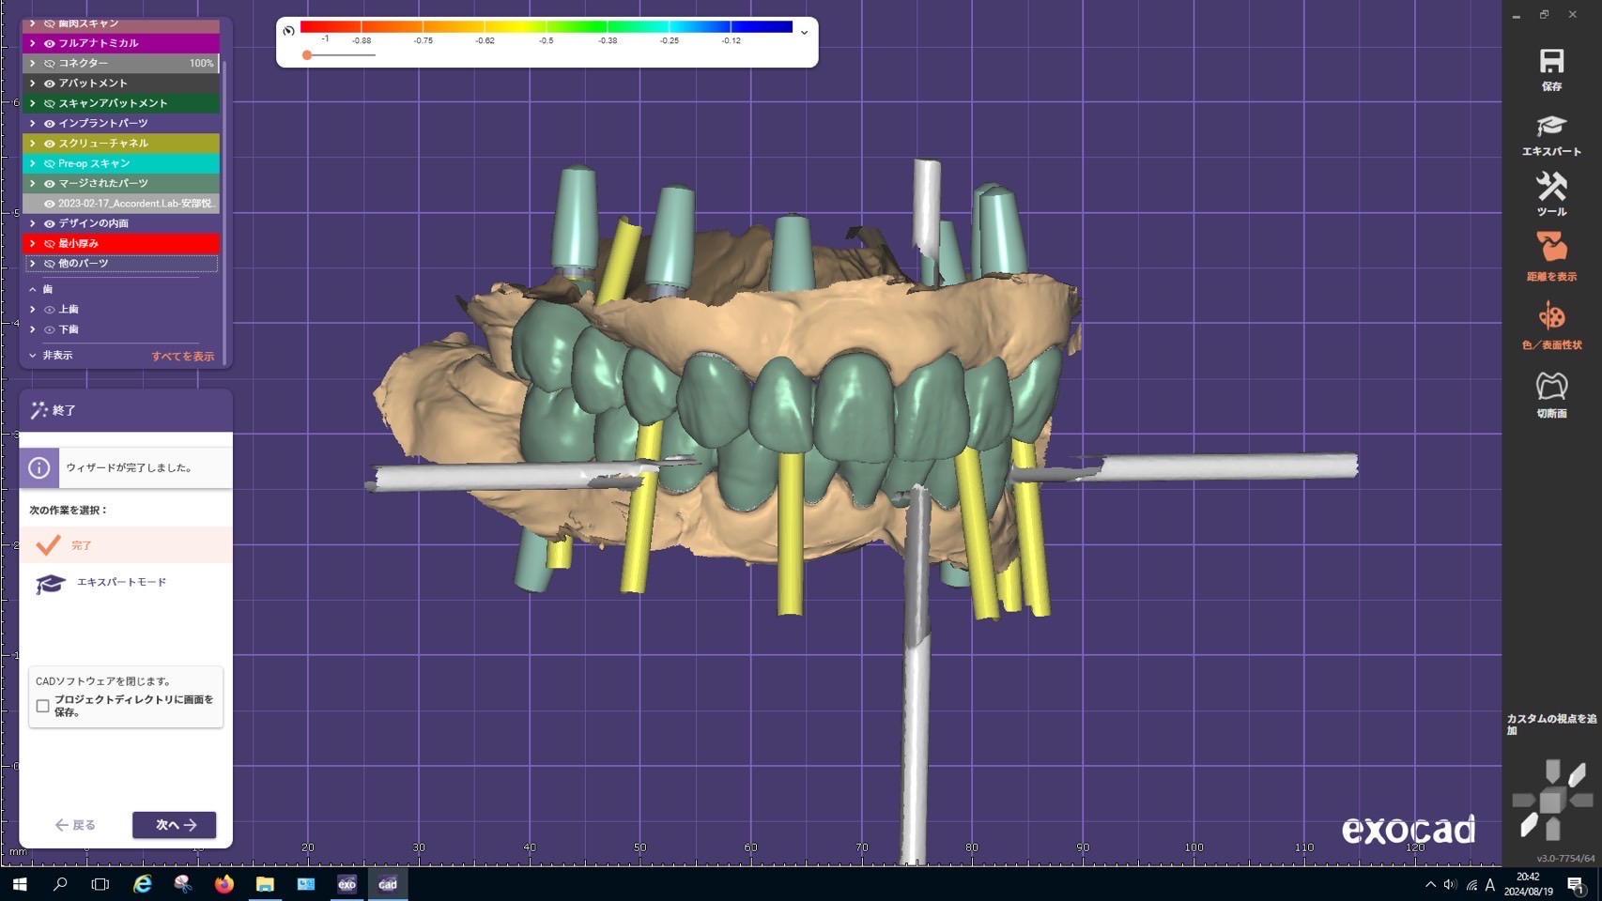Click the 次へ next button
This screenshot has height=901, width=1602.
[x=174, y=825]
